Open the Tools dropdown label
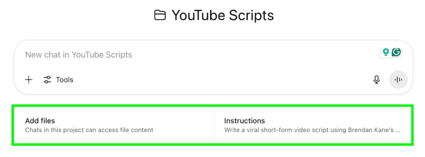The image size is (425, 157). click(65, 80)
